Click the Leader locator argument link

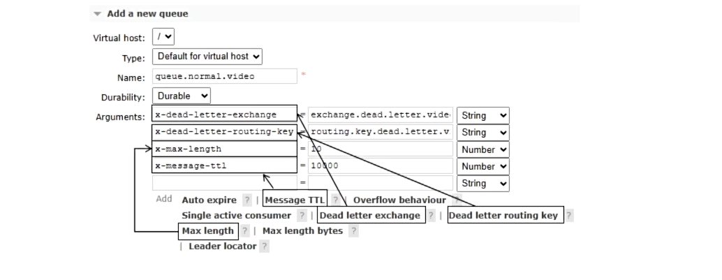click(x=223, y=246)
